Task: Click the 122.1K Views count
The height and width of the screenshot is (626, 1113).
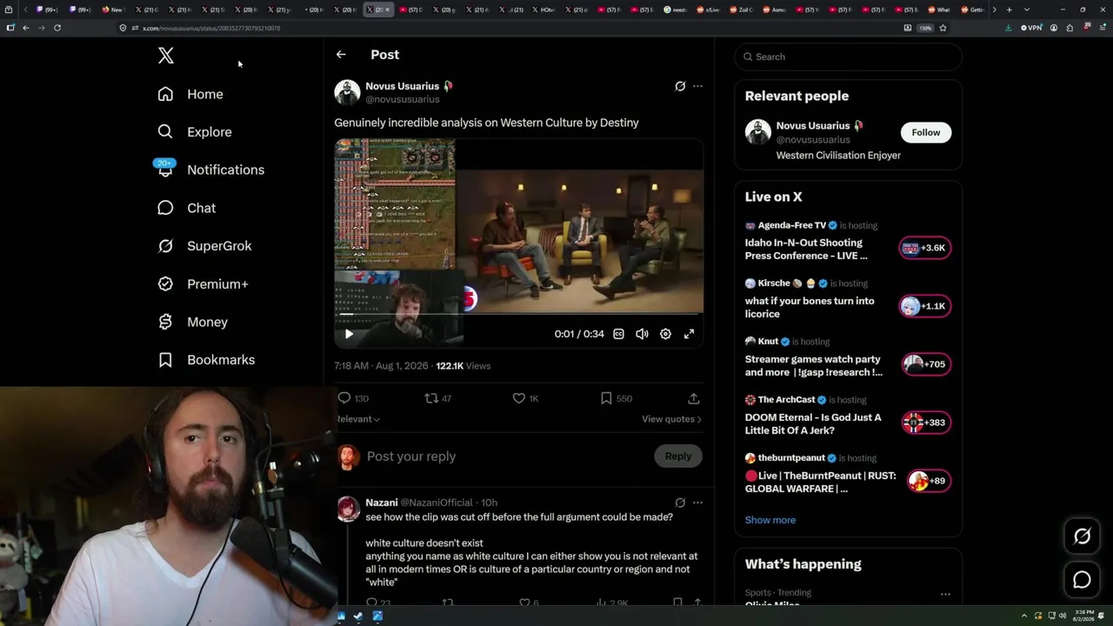Action: pyautogui.click(x=463, y=366)
